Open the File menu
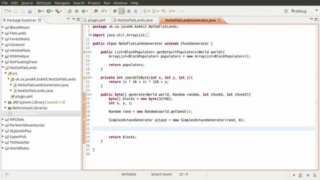320x180 pixels. (4, 3)
